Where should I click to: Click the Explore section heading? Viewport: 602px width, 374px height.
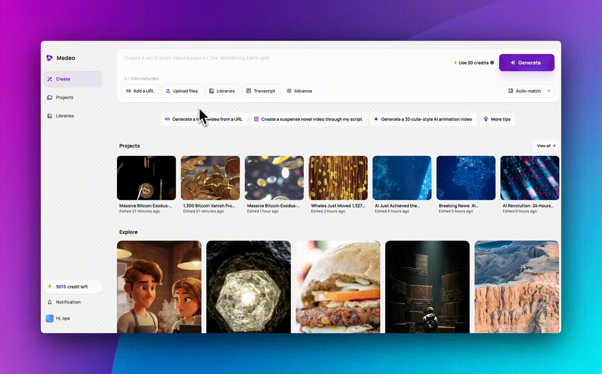(x=128, y=232)
